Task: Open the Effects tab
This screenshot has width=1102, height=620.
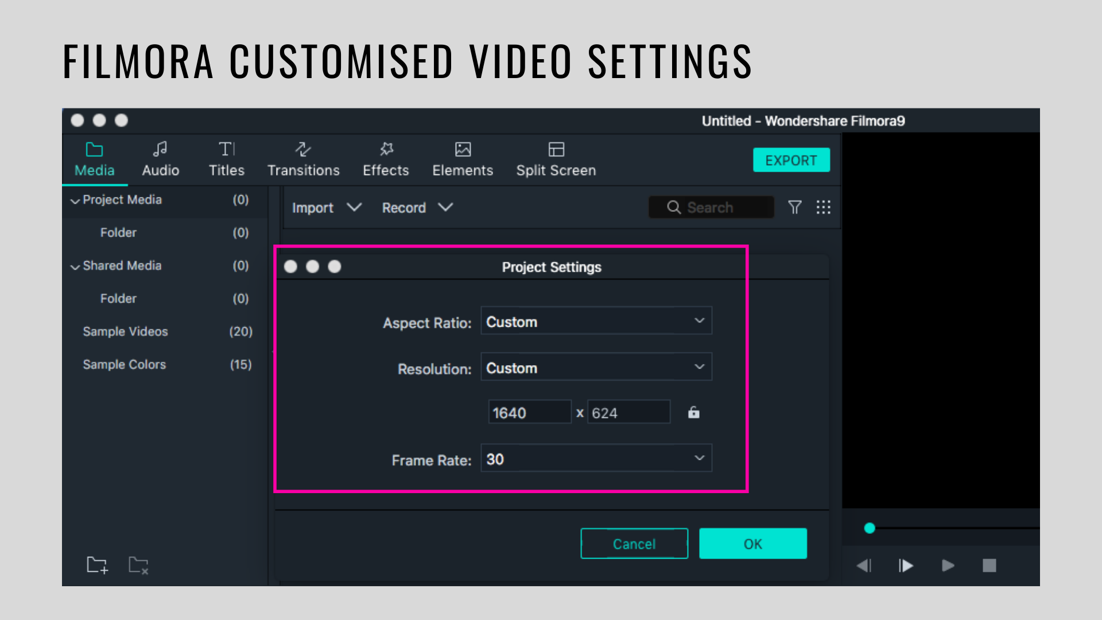Action: point(386,160)
